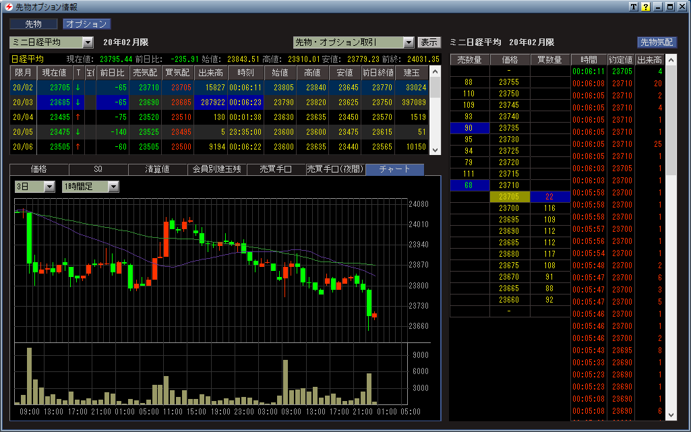
Task: Open the ミニ日経平均 product dropdown
Action: tap(88, 42)
